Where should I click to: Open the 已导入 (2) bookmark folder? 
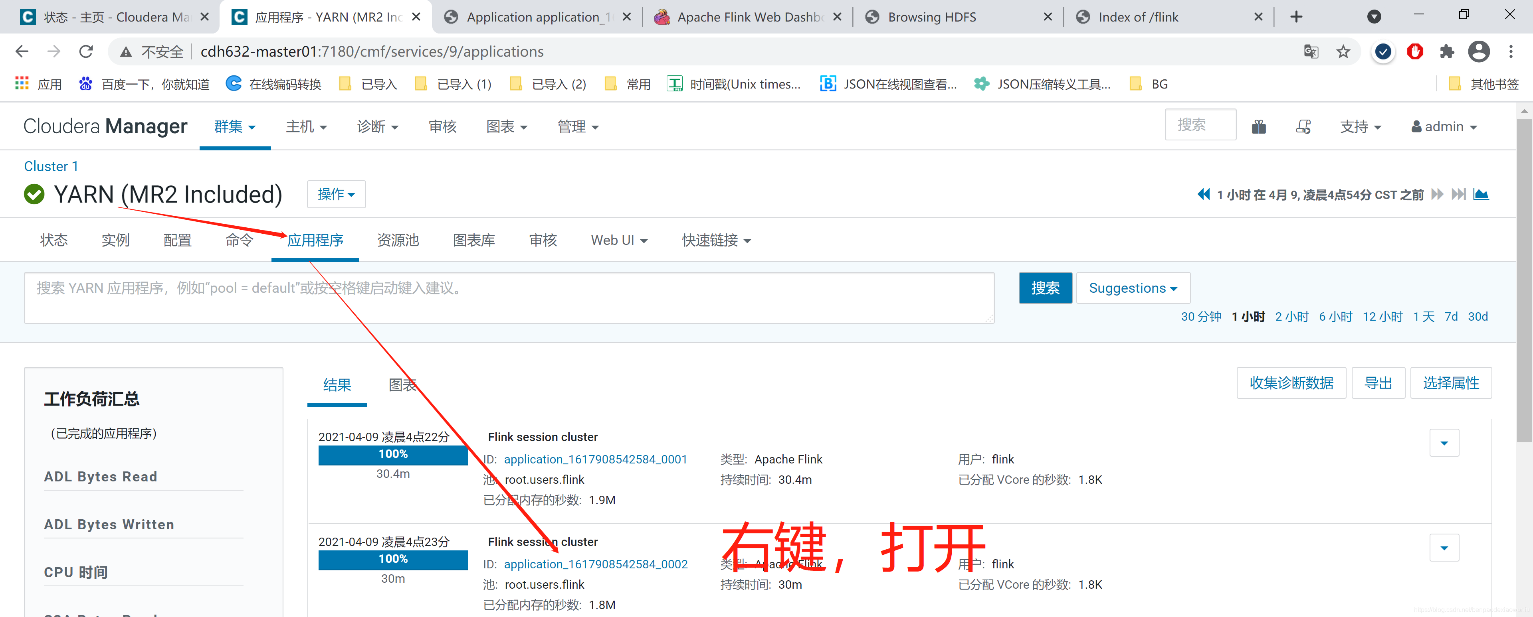pos(548,84)
